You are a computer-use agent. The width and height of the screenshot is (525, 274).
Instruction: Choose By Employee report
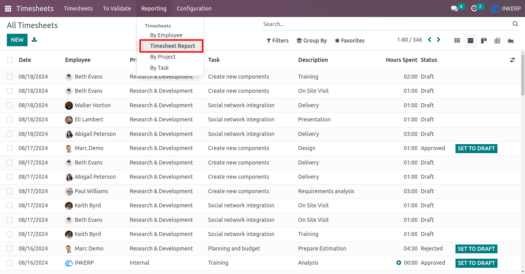166,35
